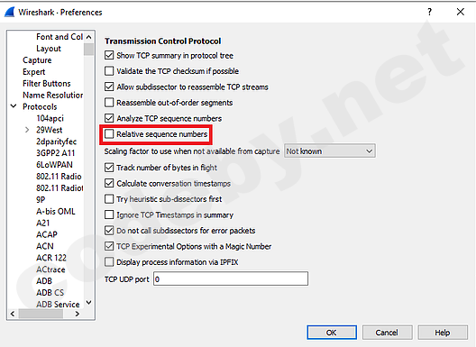Select the ACR 122 protocol
Image resolution: width=476 pixels, height=347 pixels.
[x=51, y=258]
